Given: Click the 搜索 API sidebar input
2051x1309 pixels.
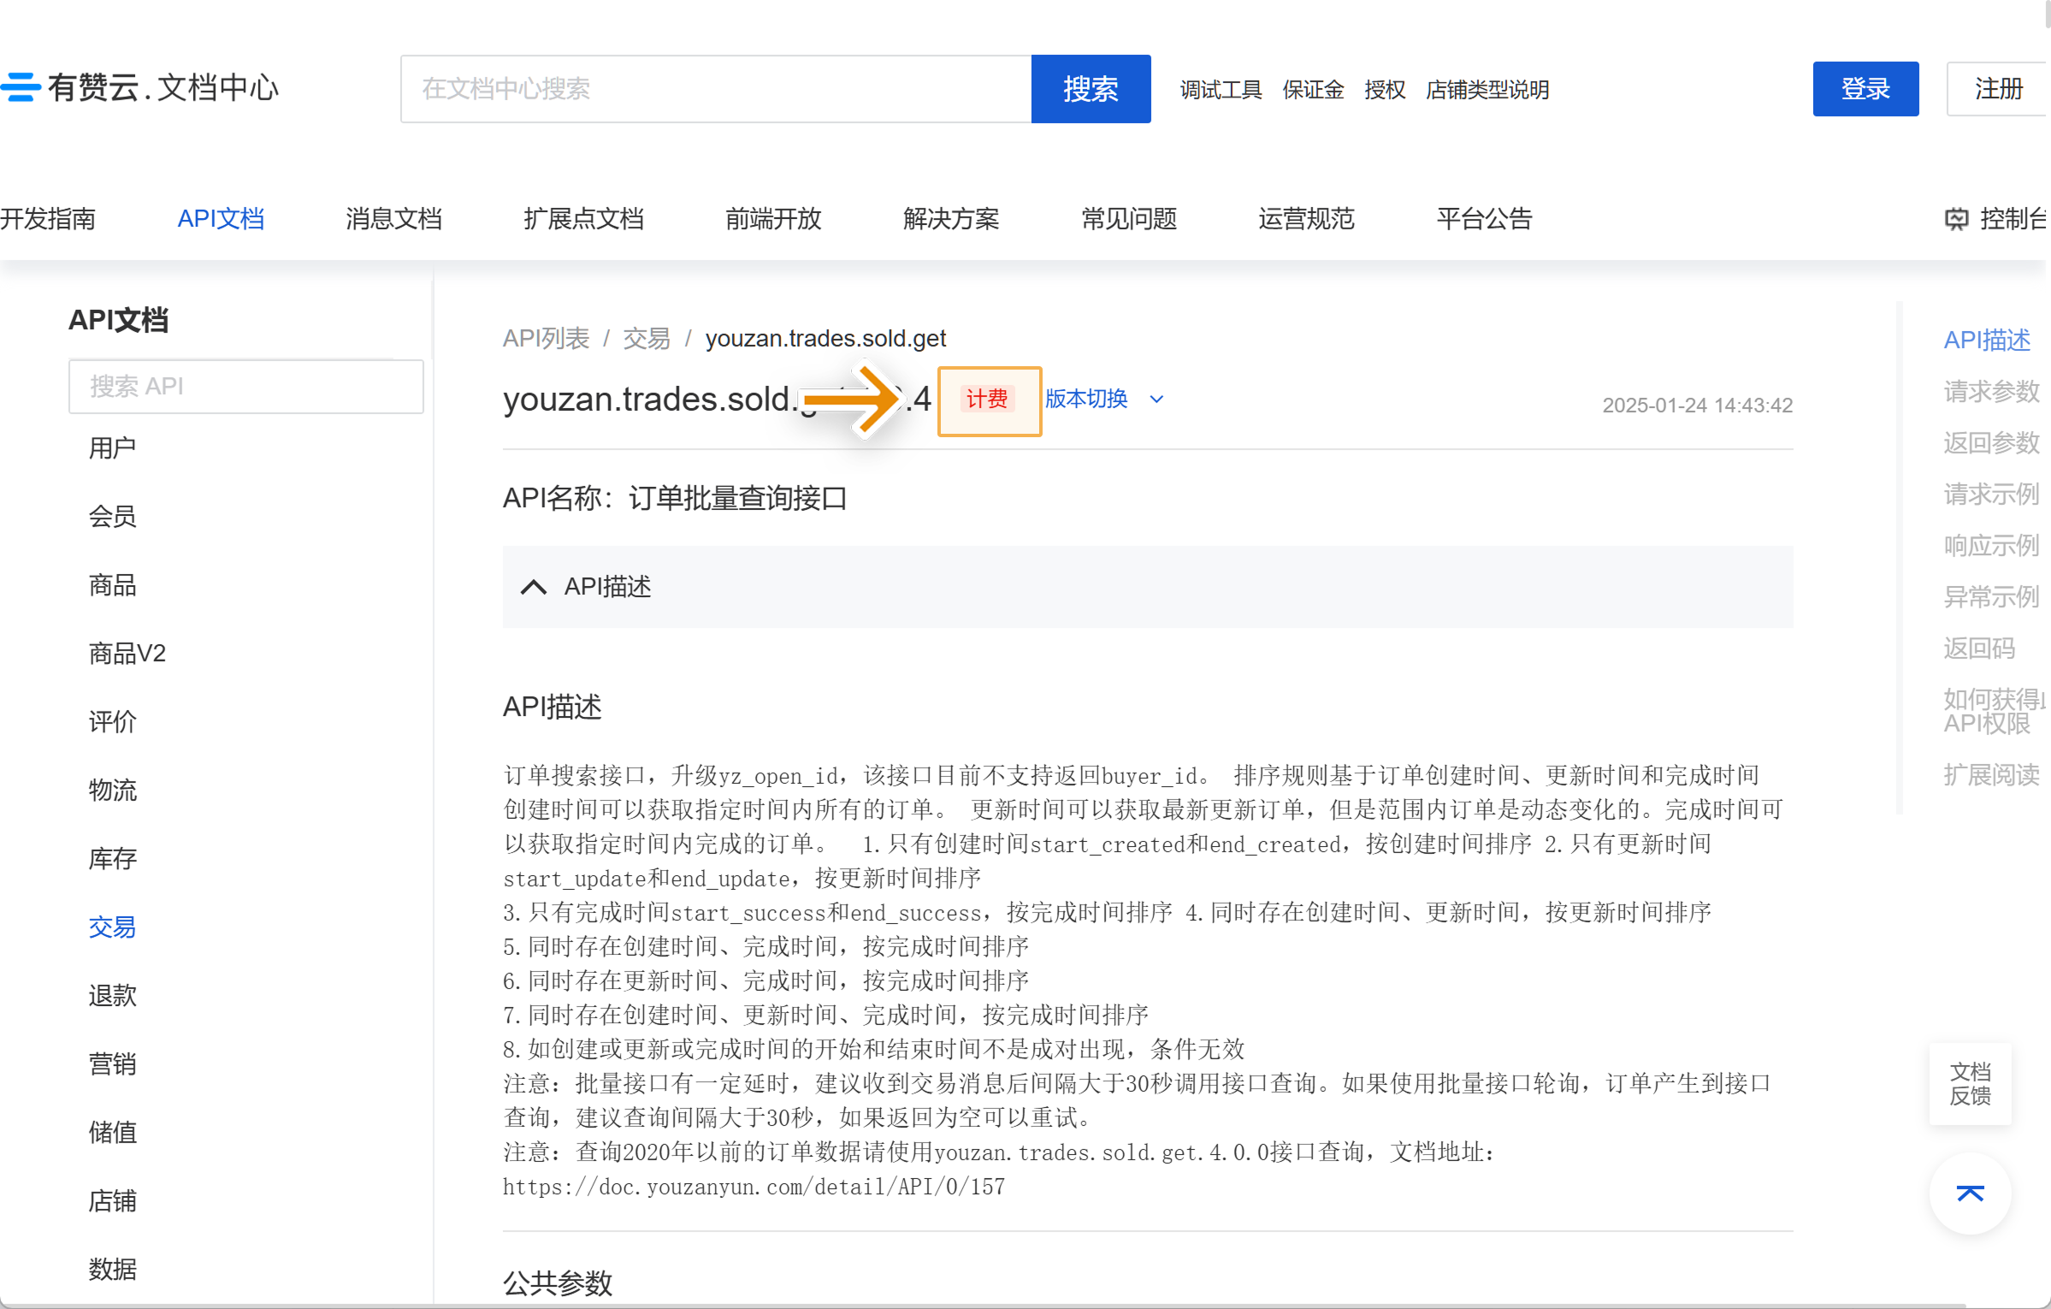Looking at the screenshot, I should pyautogui.click(x=245, y=387).
